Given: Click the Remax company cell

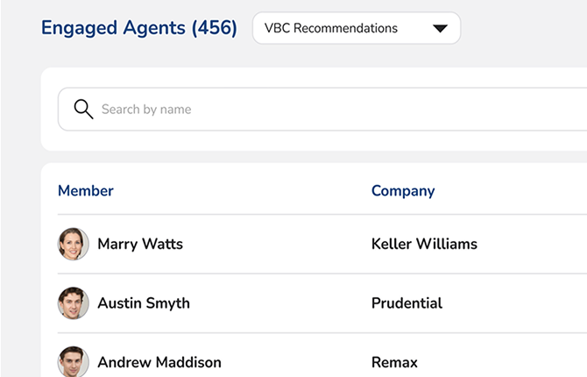Looking at the screenshot, I should (x=394, y=362).
